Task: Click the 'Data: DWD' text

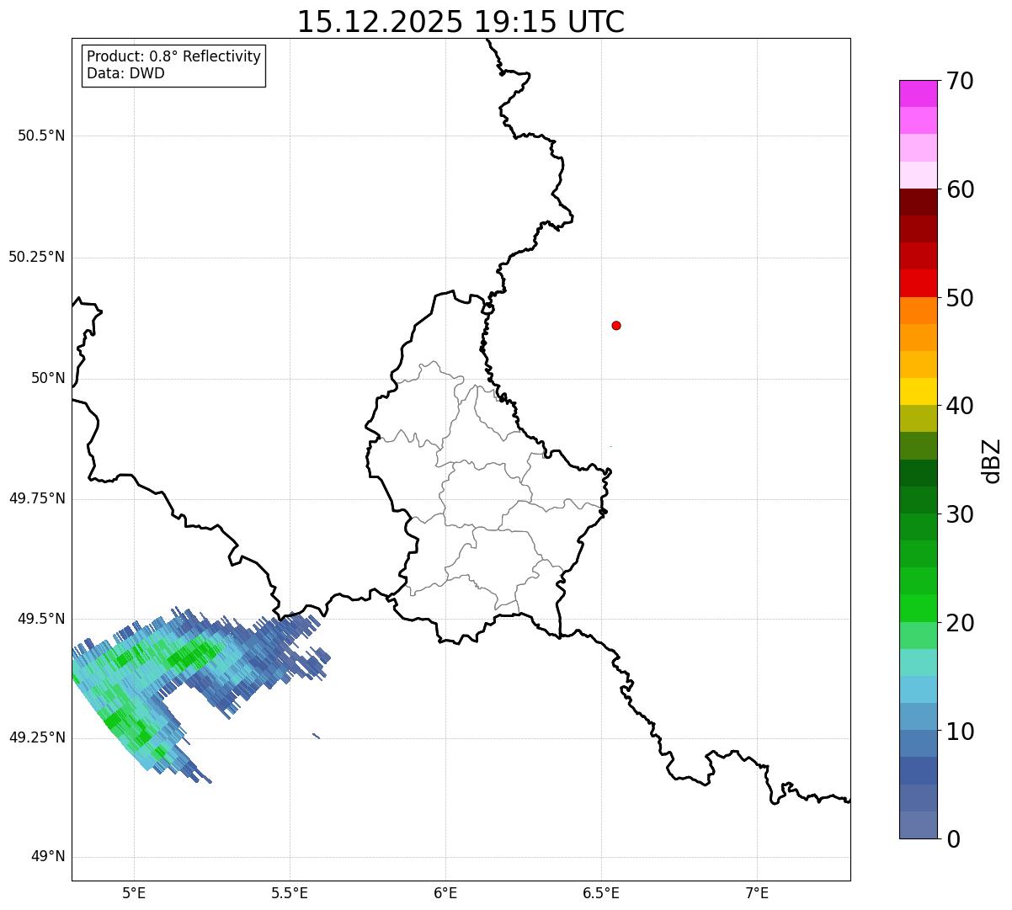Action: click(x=125, y=73)
